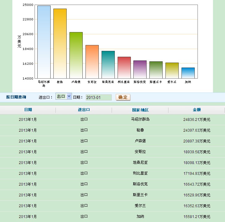
Task: Click the blue 马绍尔群岛 bar in chart
Action: pyautogui.click(x=44, y=42)
